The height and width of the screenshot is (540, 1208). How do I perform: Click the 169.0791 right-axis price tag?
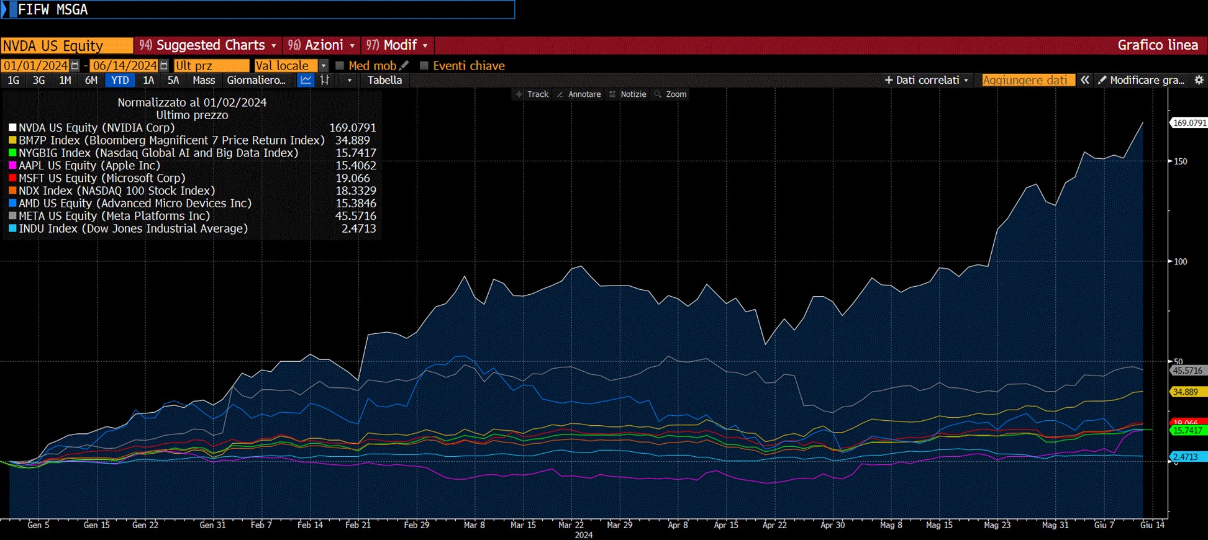click(1189, 123)
